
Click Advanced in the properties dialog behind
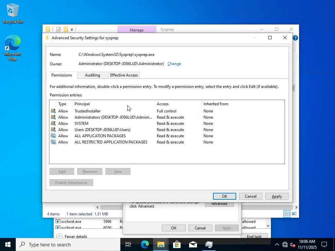coord(219,204)
